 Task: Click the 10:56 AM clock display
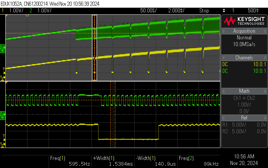pos(244,156)
